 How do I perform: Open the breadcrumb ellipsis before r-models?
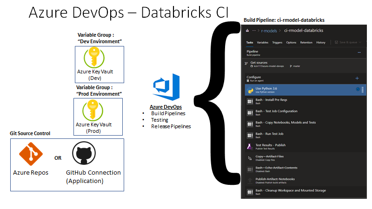254,30
